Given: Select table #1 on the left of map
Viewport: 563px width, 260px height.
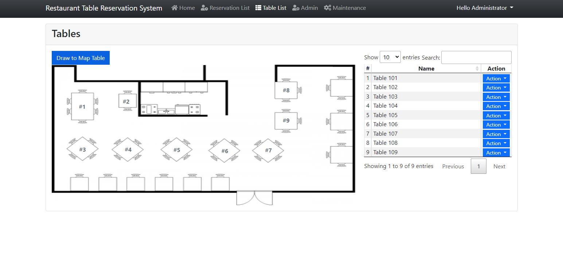Looking at the screenshot, I should pos(82,107).
